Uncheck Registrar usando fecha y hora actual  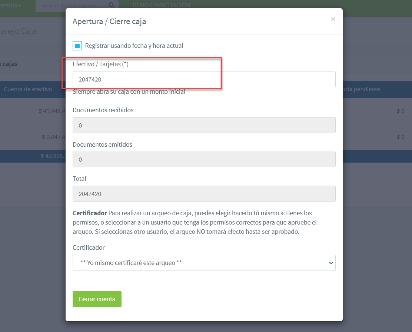pos(77,46)
